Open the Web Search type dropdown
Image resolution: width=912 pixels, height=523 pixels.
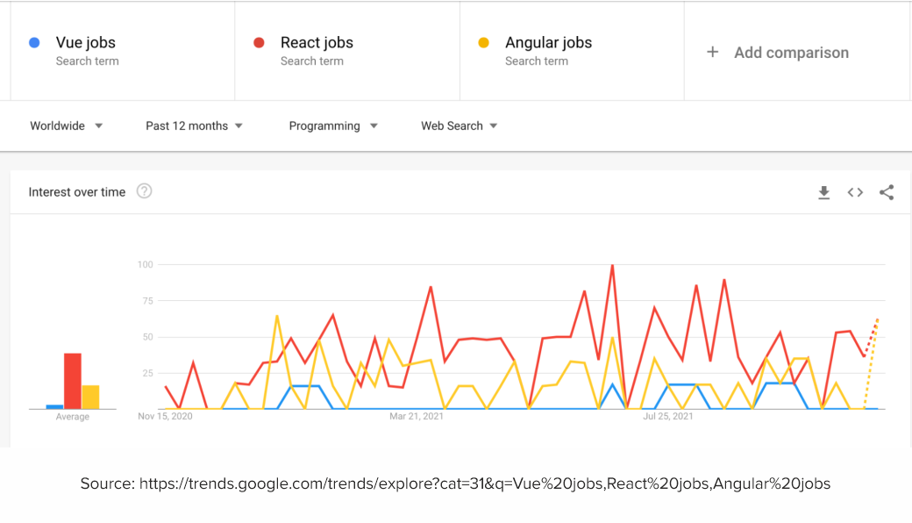pyautogui.click(x=459, y=125)
